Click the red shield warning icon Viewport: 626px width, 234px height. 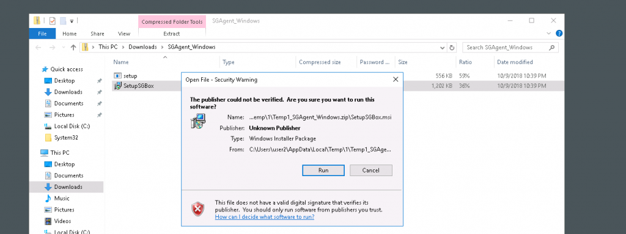point(197,208)
